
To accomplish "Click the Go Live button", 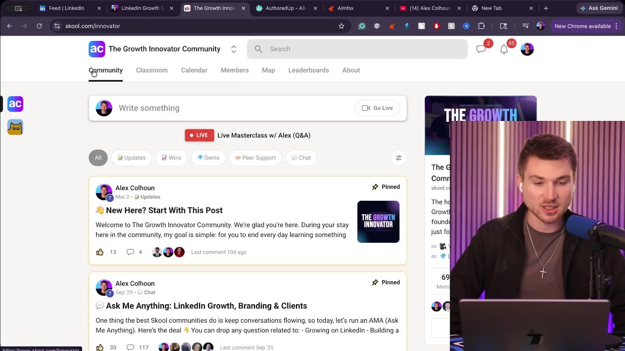I will [377, 108].
